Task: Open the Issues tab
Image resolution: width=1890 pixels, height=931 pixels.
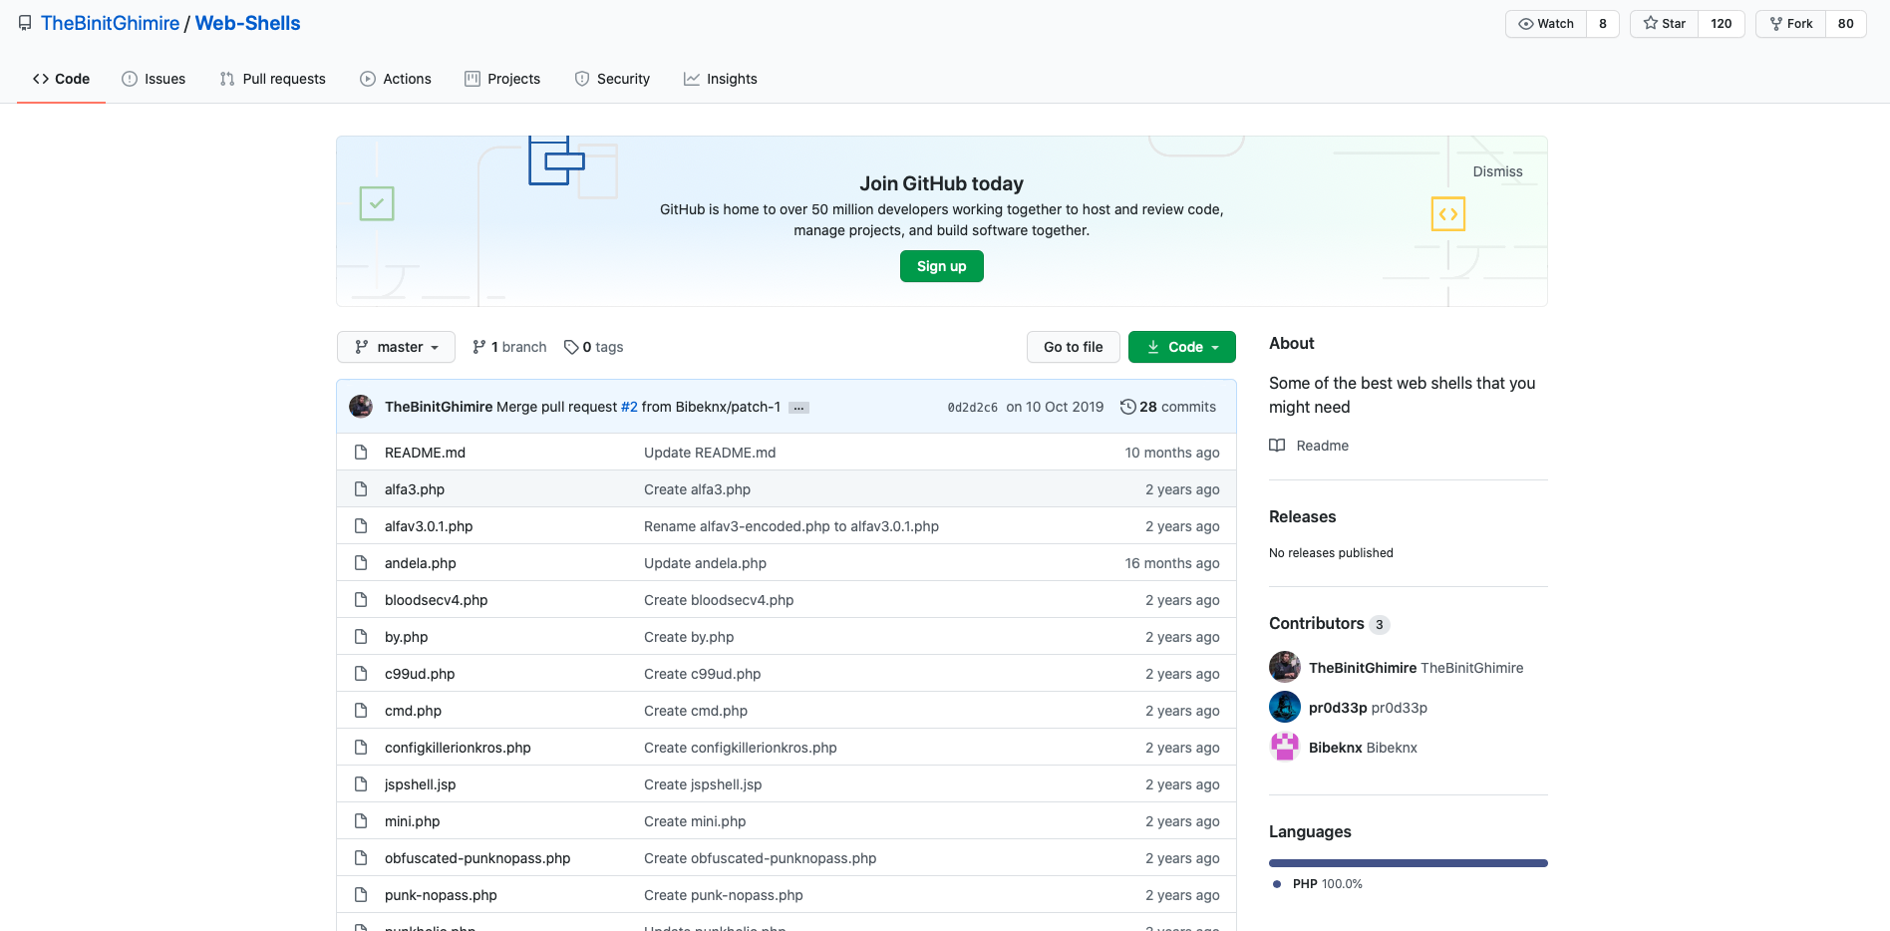Action: click(x=154, y=79)
